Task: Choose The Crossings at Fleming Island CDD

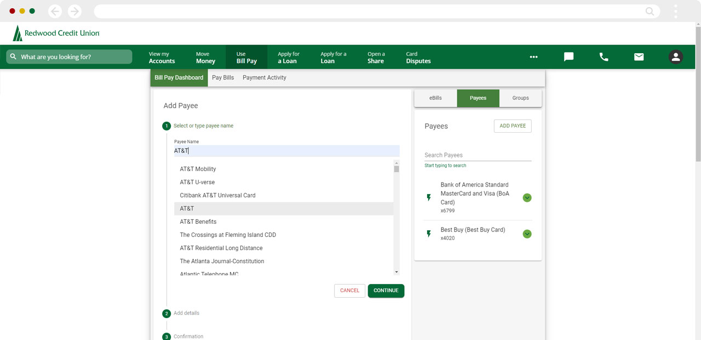Action: [x=284, y=235]
